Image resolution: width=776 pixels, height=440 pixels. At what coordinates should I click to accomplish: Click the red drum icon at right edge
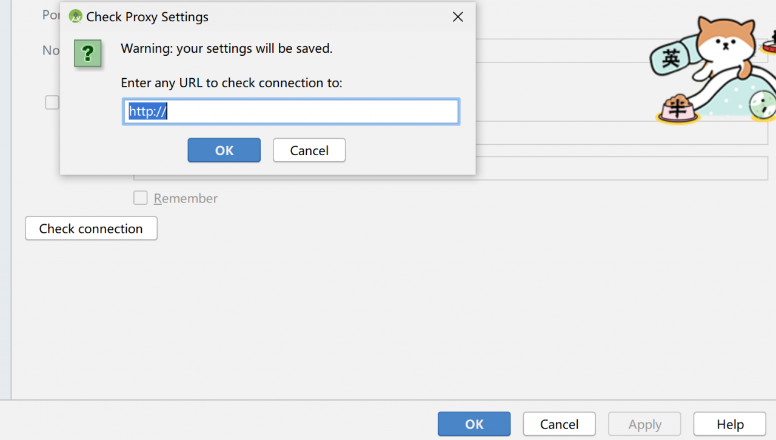click(x=769, y=45)
